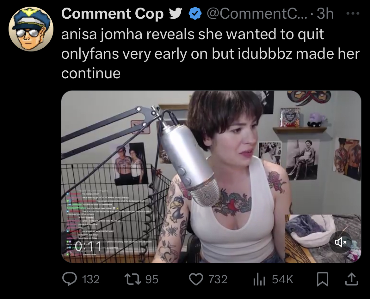Screen dimensions: 370x299
Task: Click the repost count 95
Action: 152,279
